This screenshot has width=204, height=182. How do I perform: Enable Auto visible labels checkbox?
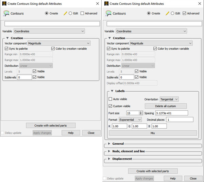110,99
